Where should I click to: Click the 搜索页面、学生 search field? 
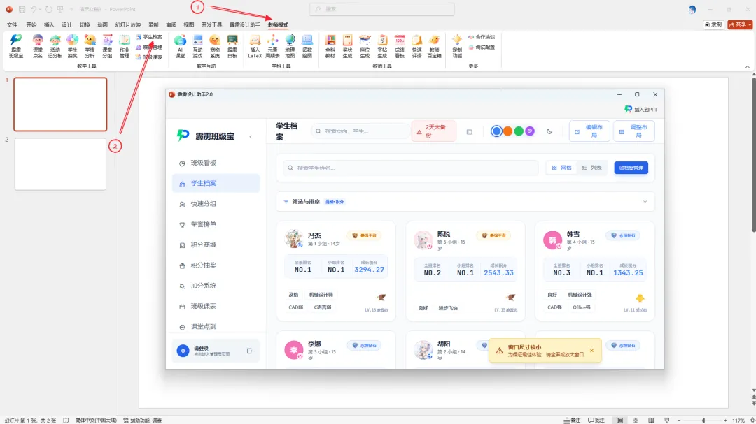[360, 131]
